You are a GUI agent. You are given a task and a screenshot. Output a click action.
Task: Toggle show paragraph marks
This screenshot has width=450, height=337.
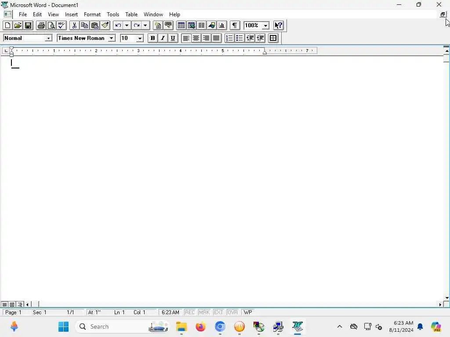235,25
